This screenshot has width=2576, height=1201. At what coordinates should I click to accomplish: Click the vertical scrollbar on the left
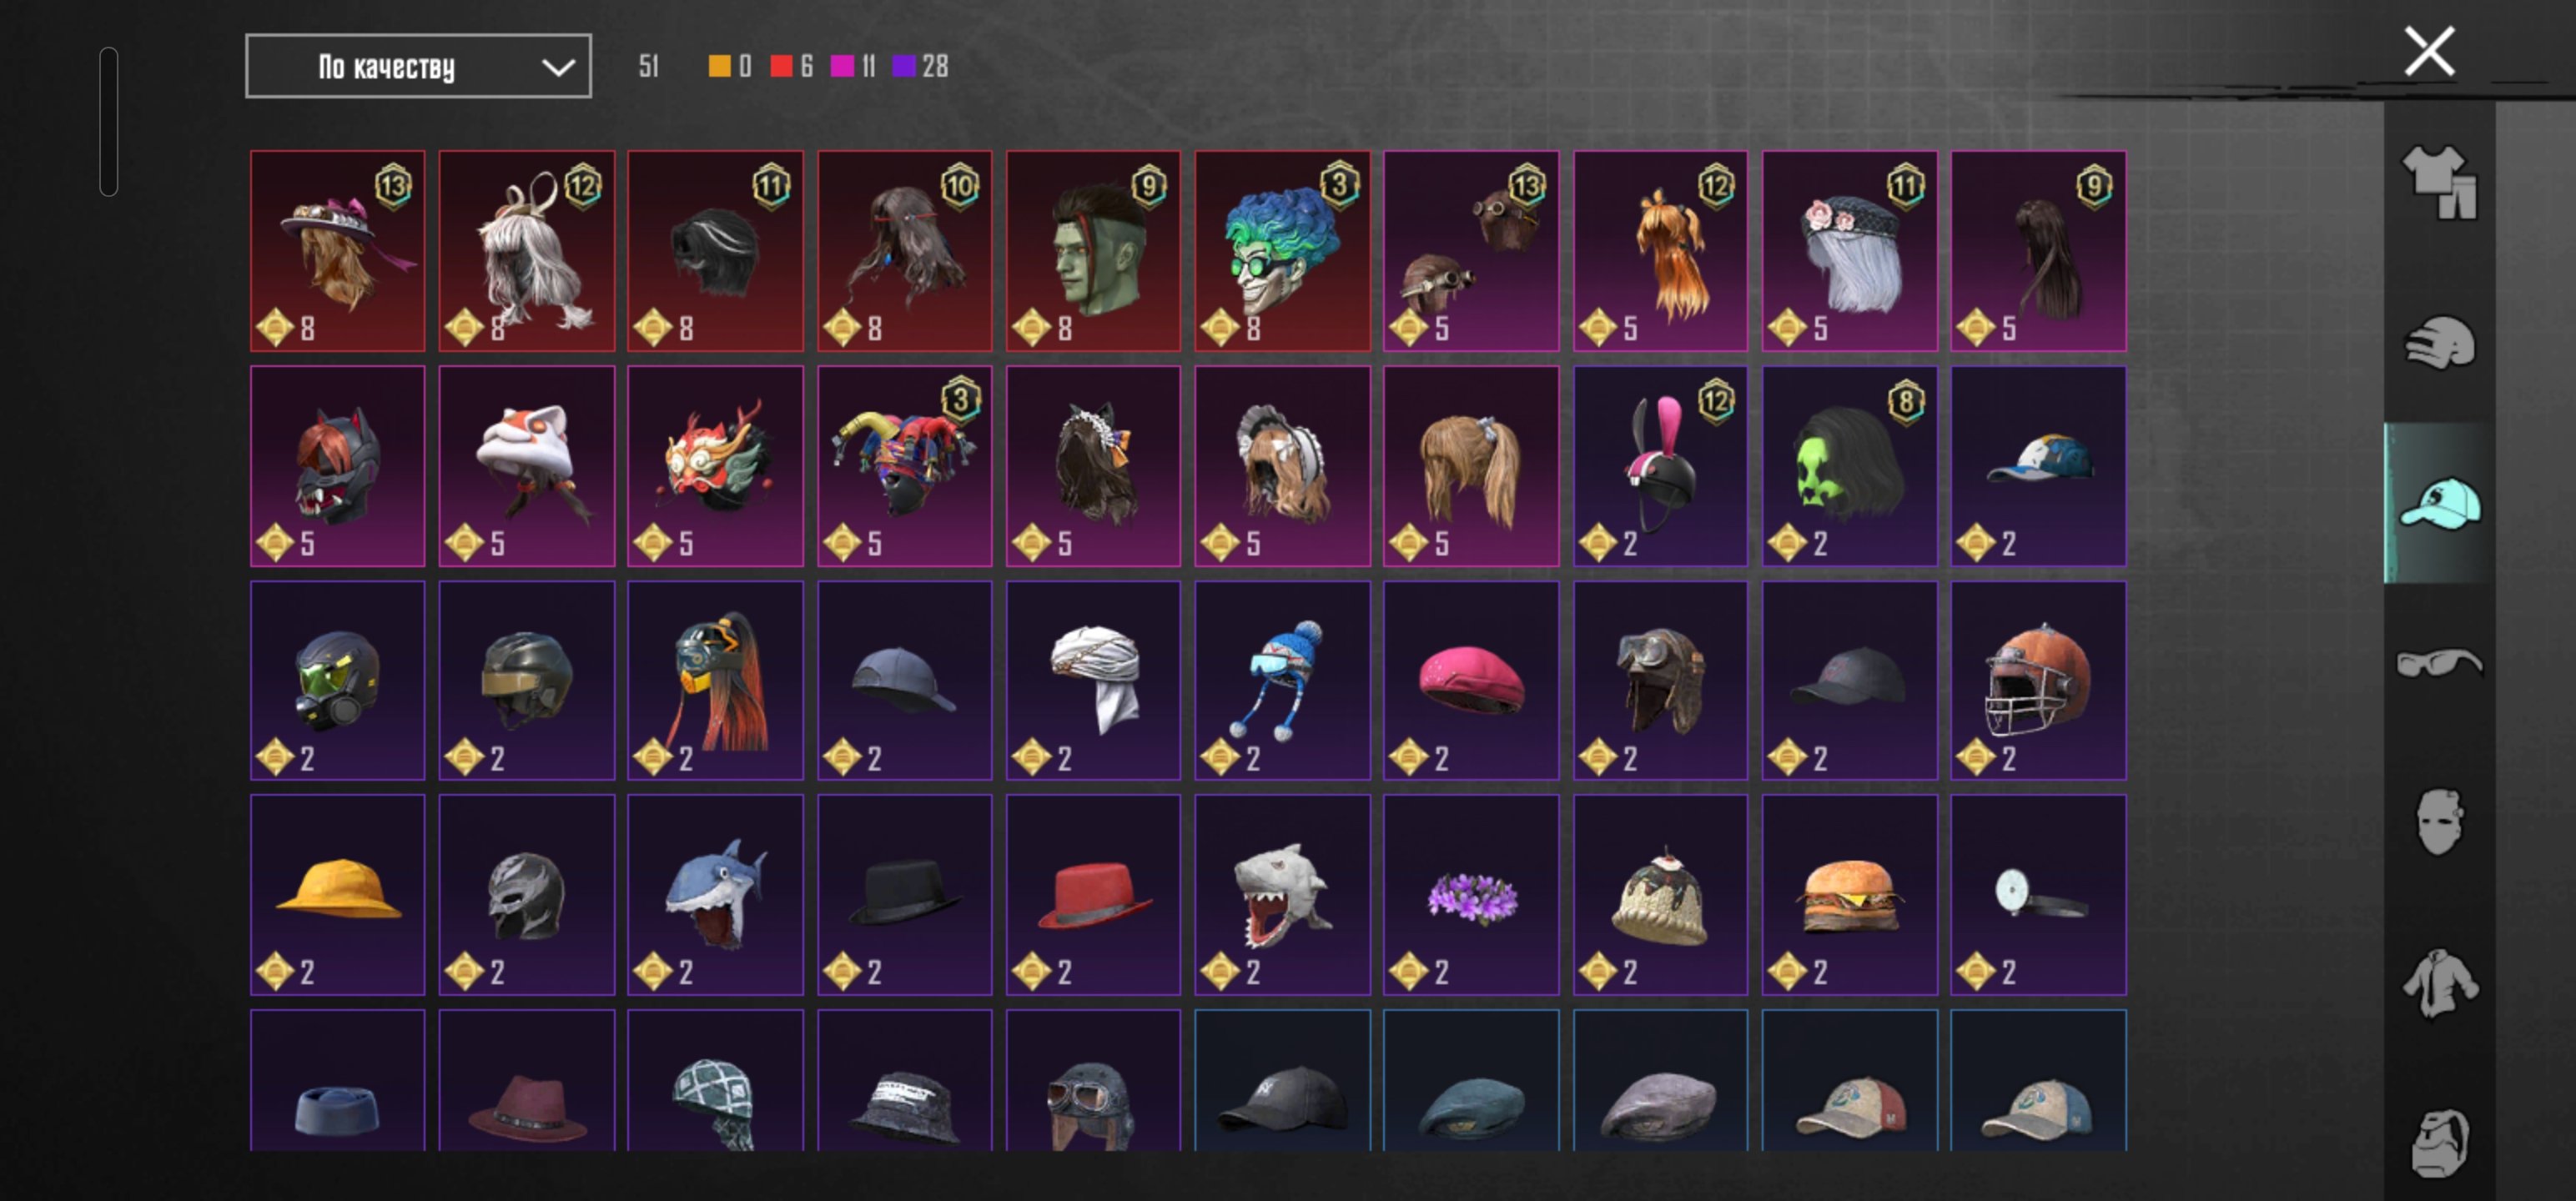pos(109,121)
